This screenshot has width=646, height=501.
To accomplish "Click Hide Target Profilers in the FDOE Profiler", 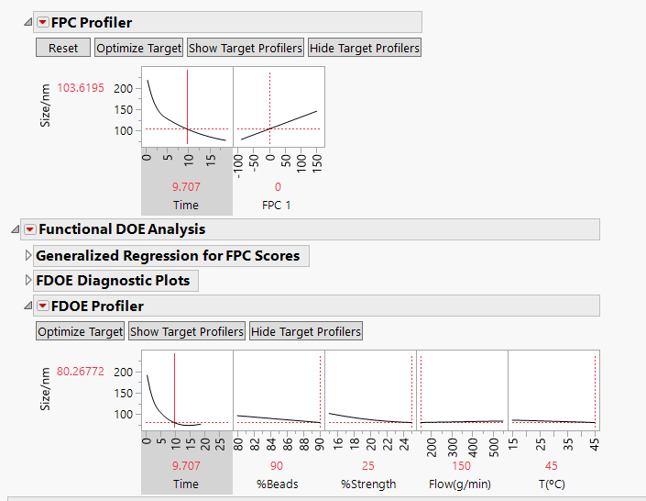I will (306, 331).
